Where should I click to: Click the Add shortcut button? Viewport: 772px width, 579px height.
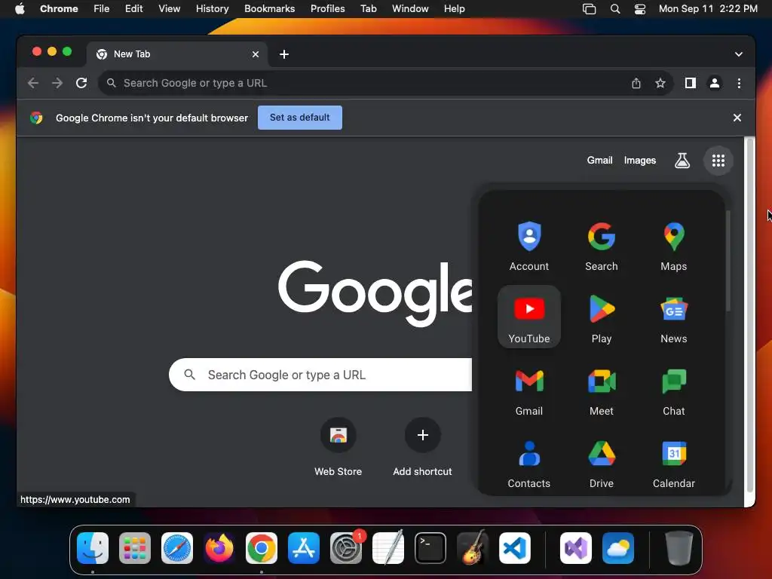point(422,447)
